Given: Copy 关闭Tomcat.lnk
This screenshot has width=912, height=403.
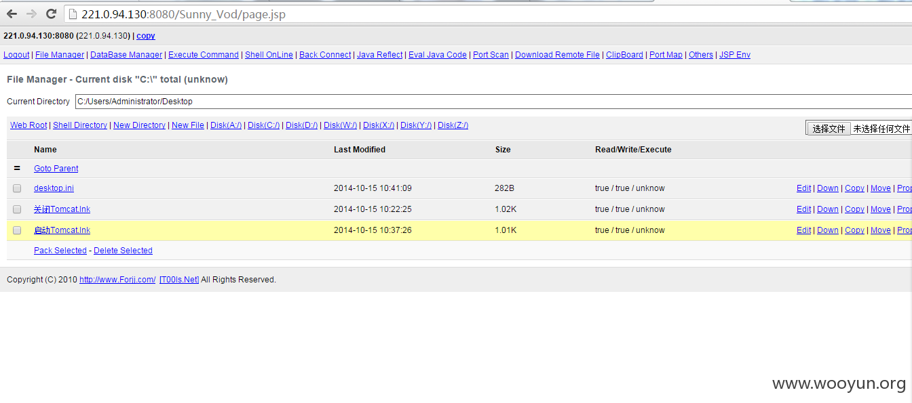Looking at the screenshot, I should pyautogui.click(x=854, y=209).
